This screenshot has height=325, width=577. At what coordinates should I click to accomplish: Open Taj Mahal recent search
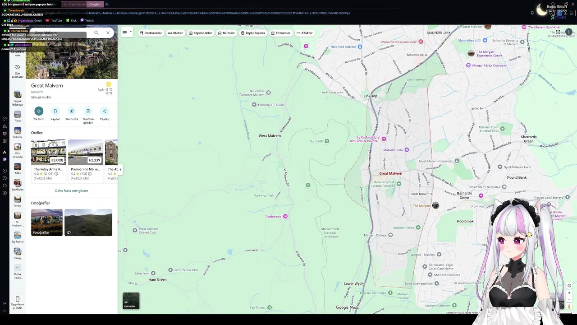point(18,237)
